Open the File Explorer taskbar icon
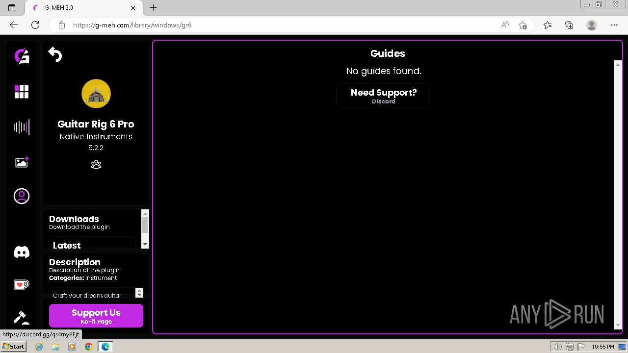Screen dimensions: 628x353 click(x=55, y=347)
